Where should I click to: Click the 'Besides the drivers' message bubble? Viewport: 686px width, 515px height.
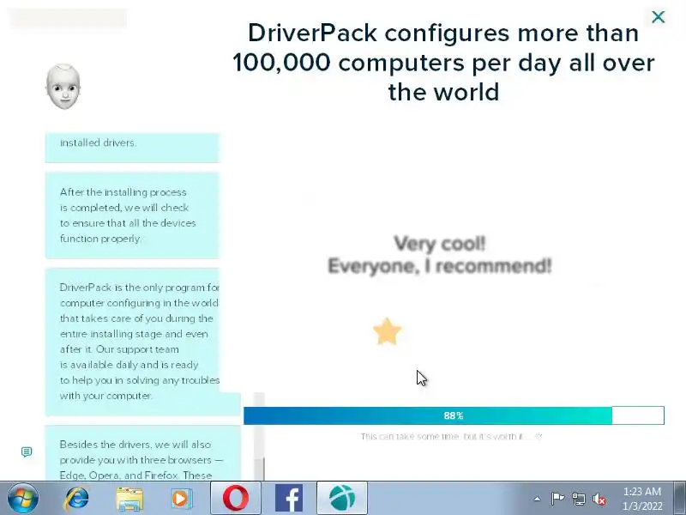(142, 453)
